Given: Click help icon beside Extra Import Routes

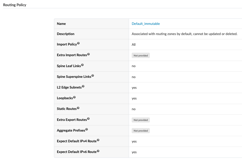Looking at the screenshot, I should pos(88,54).
